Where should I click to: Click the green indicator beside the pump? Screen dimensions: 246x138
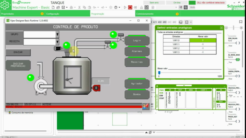click(x=31, y=77)
